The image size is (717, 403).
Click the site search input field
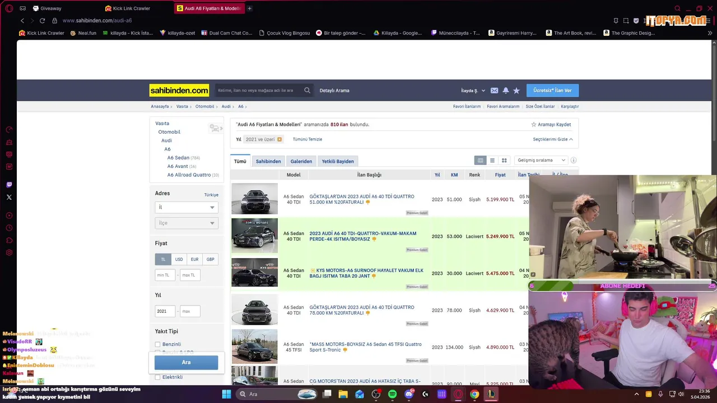click(259, 90)
